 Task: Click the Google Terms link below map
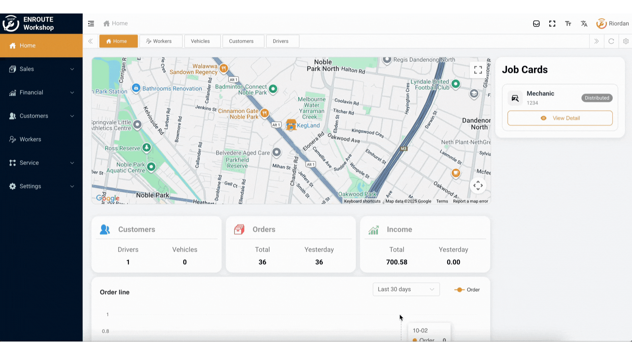pyautogui.click(x=442, y=201)
